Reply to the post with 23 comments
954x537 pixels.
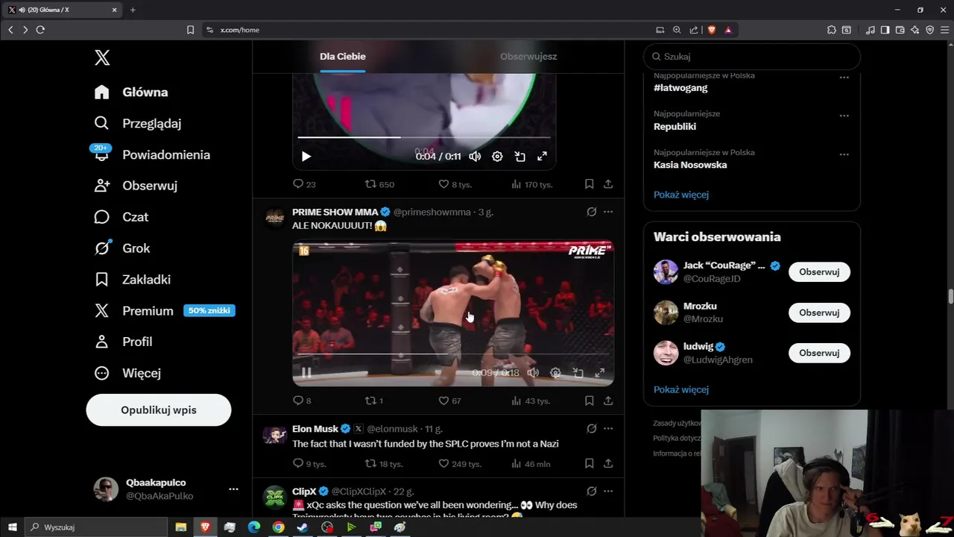[304, 184]
